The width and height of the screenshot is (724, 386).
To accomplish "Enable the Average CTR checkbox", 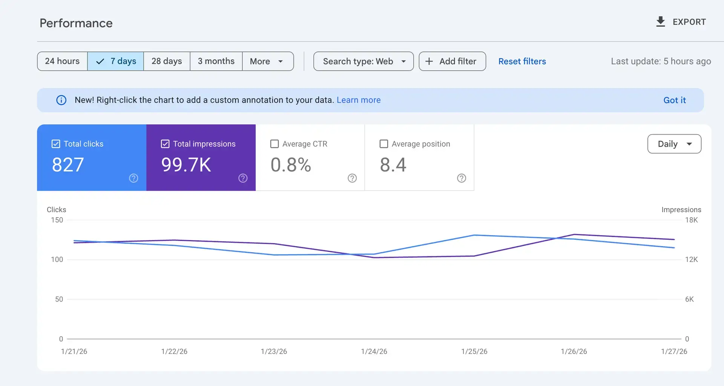I will tap(274, 144).
